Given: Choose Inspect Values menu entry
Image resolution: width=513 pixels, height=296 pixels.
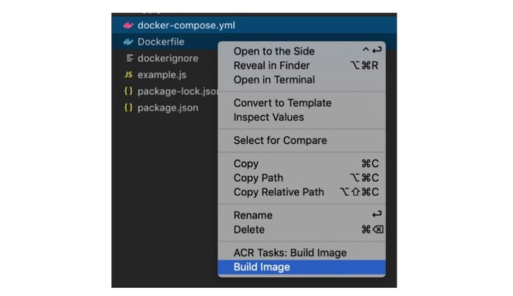Looking at the screenshot, I should tap(268, 117).
